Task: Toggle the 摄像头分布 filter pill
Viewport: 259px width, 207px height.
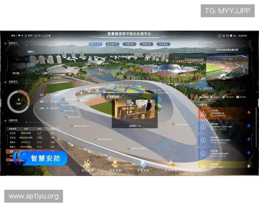Action: (95, 44)
